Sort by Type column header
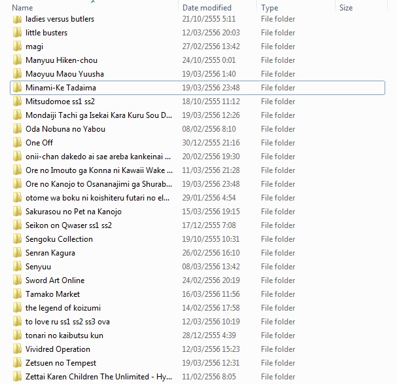The width and height of the screenshot is (397, 384). 269,8
